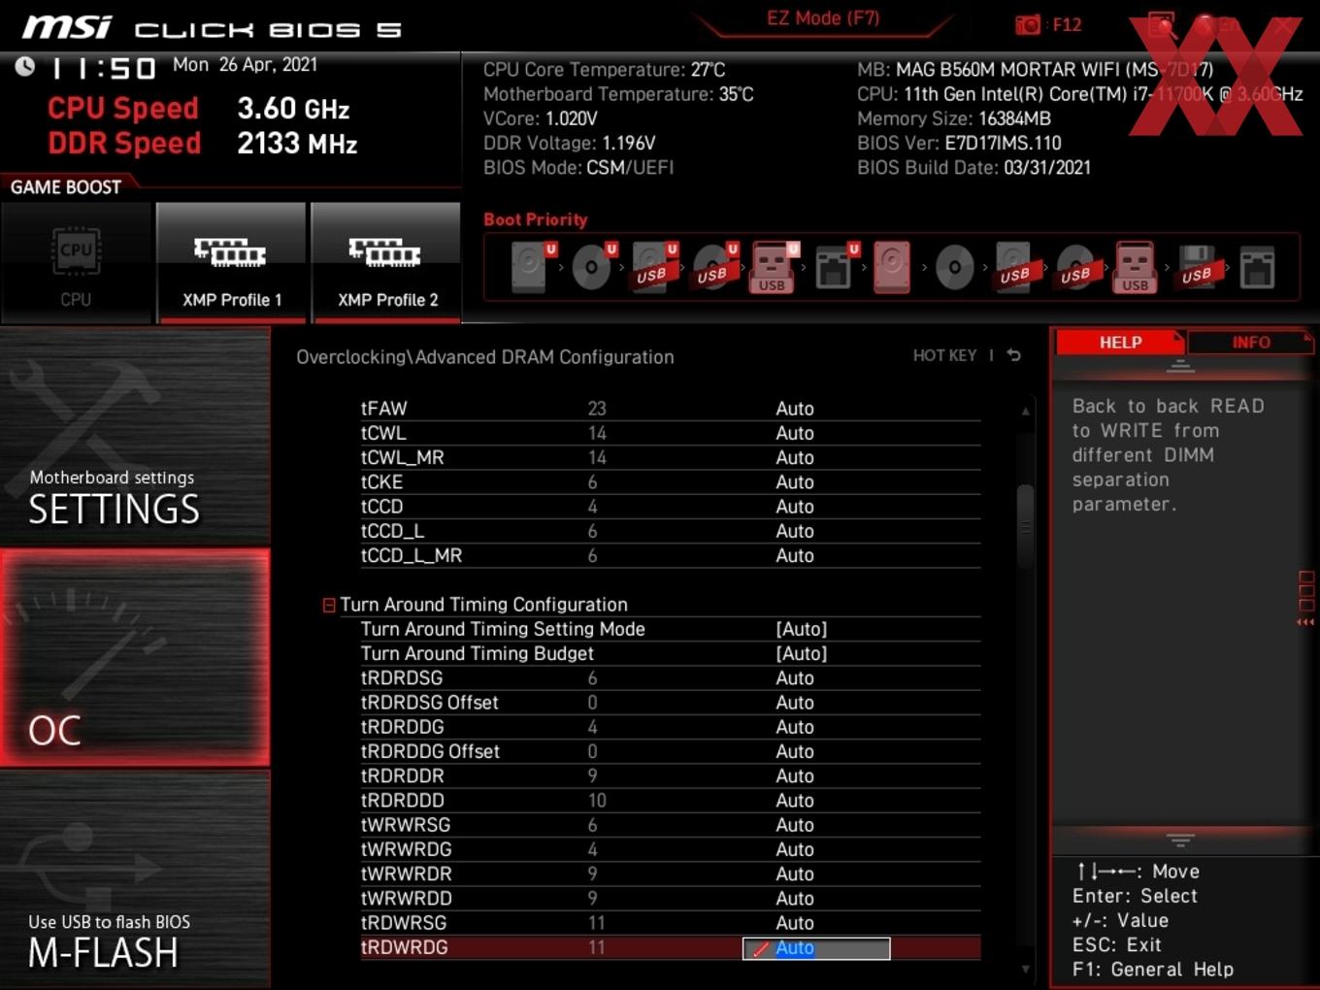
Task: Select the legacy CD/DVD boot icon without badge
Action: (x=954, y=267)
